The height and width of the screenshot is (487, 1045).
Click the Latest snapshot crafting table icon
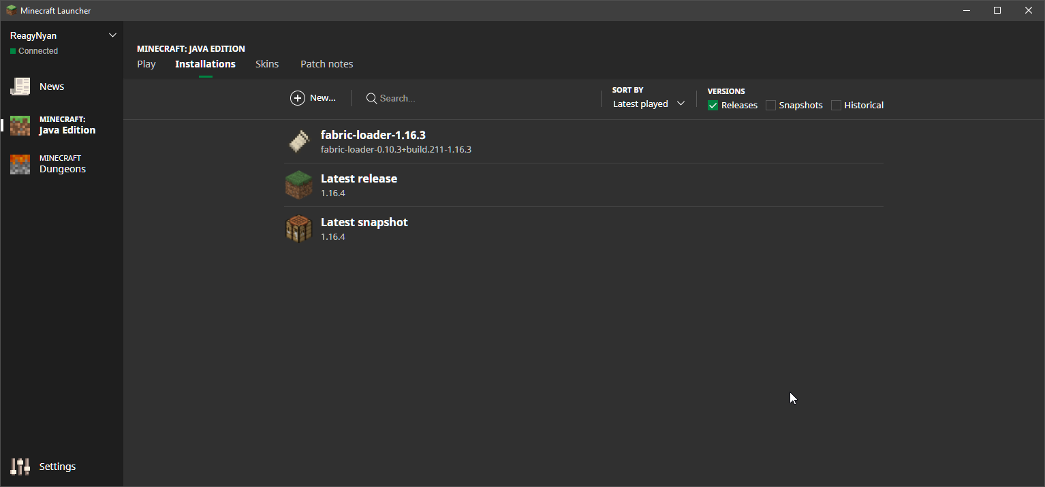(299, 229)
